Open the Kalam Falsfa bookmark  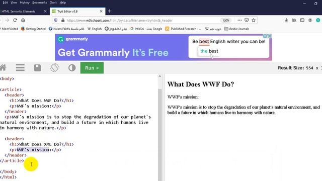[x=66, y=29]
